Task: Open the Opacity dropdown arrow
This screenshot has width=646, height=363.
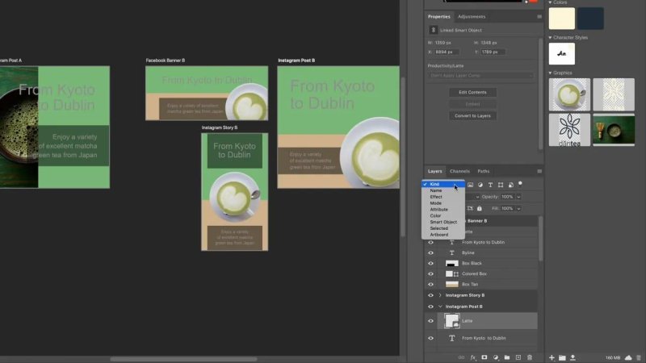Action: click(x=518, y=197)
